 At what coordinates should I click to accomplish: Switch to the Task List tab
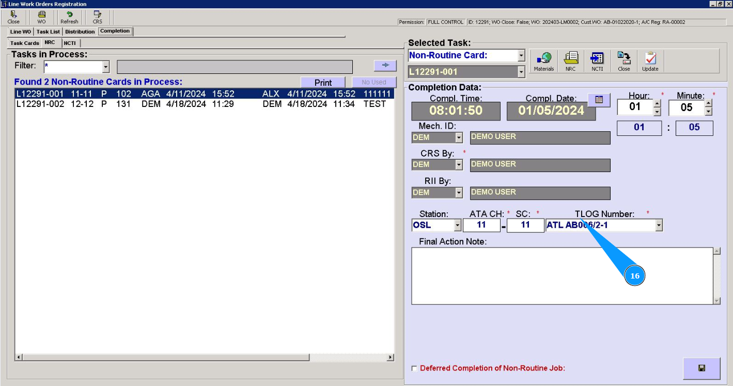pyautogui.click(x=48, y=32)
